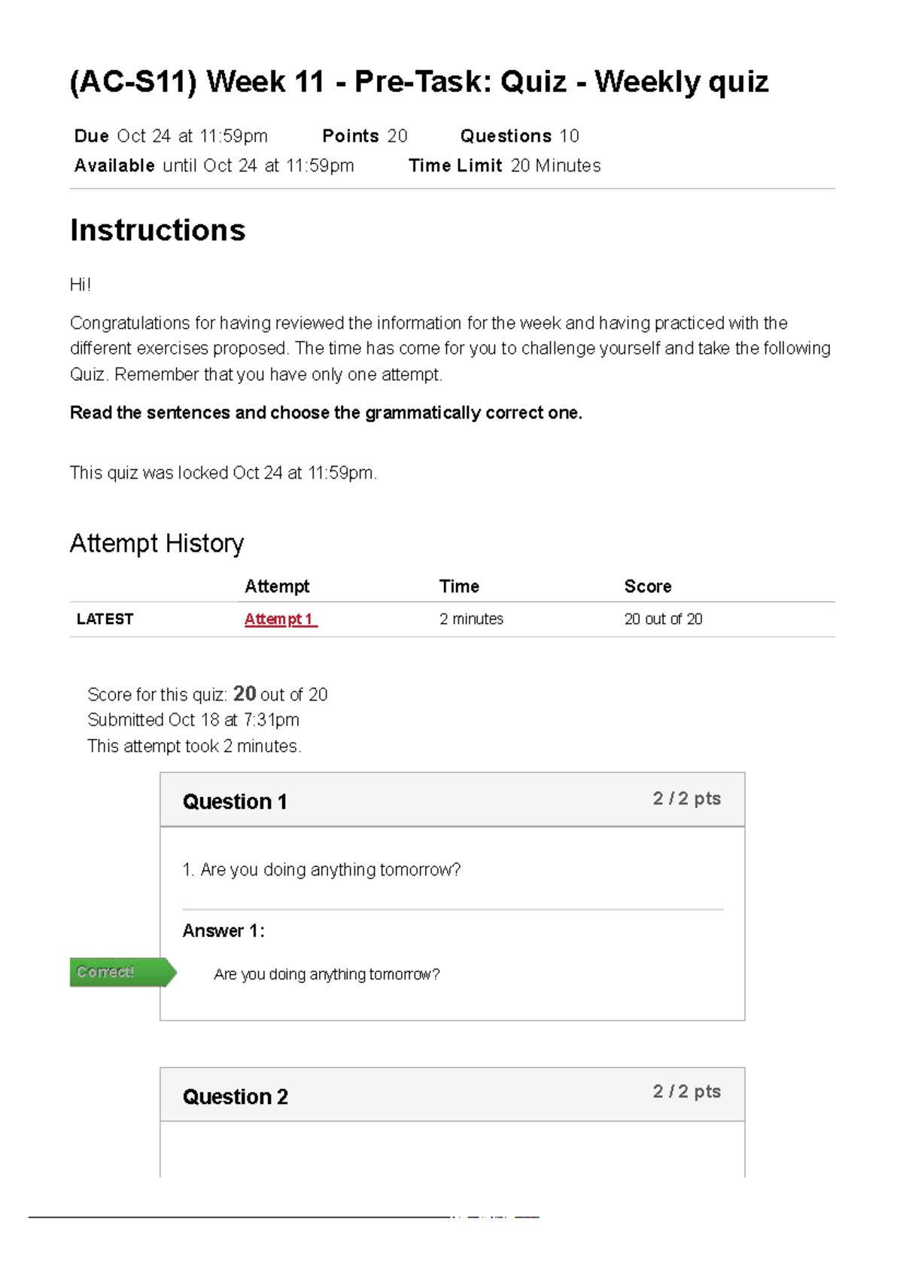The height and width of the screenshot is (1278, 903).
Task: Click the Time column header
Action: pyautogui.click(x=459, y=586)
